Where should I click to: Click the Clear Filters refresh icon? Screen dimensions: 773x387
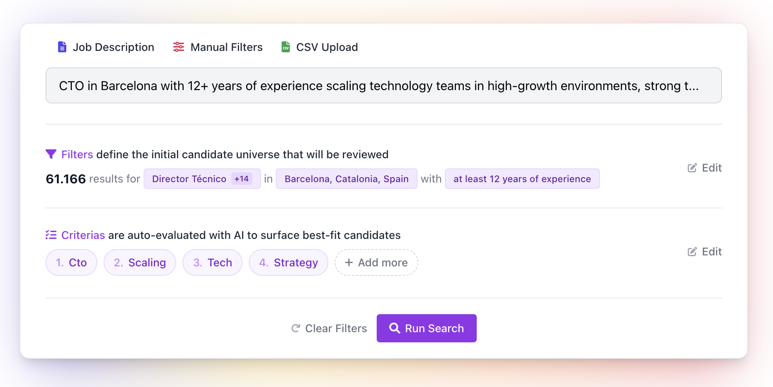point(296,328)
